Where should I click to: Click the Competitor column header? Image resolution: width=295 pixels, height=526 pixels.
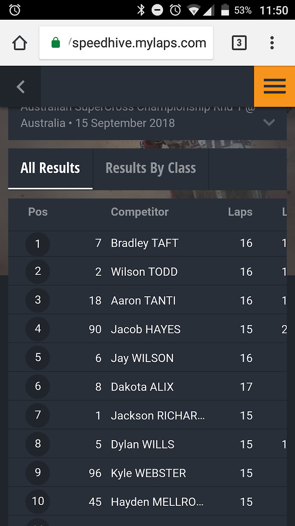(x=140, y=212)
